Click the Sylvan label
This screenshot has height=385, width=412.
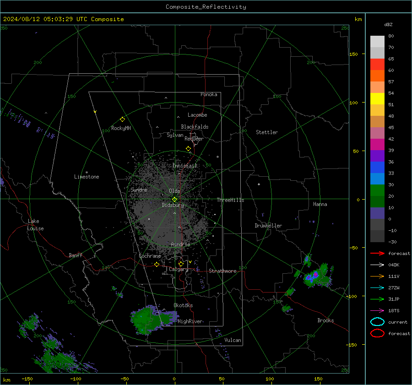pos(175,135)
